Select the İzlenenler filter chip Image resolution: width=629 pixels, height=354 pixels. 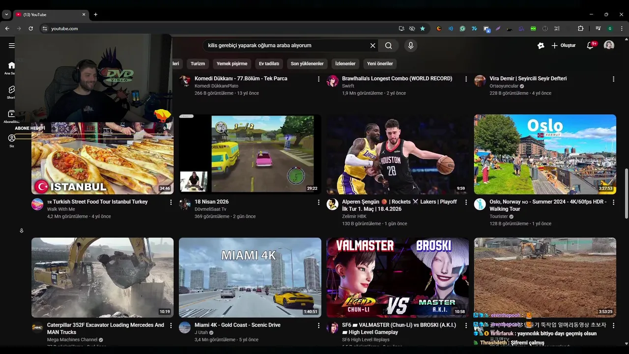pos(345,63)
